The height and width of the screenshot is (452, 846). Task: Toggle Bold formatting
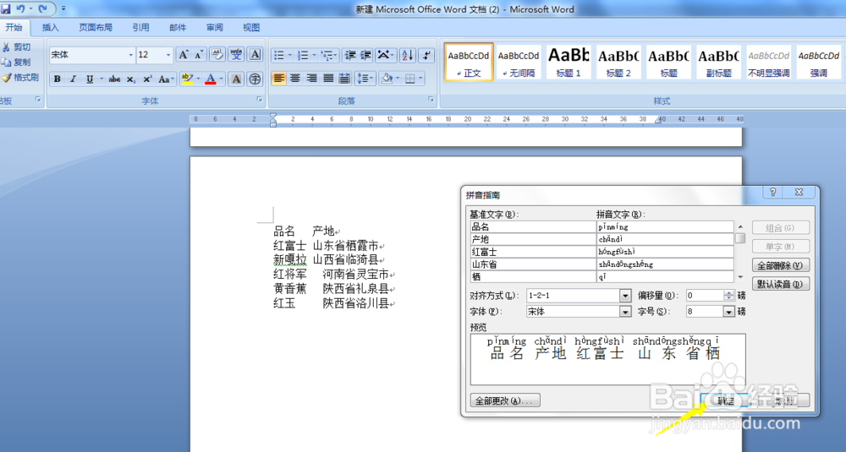pos(58,79)
